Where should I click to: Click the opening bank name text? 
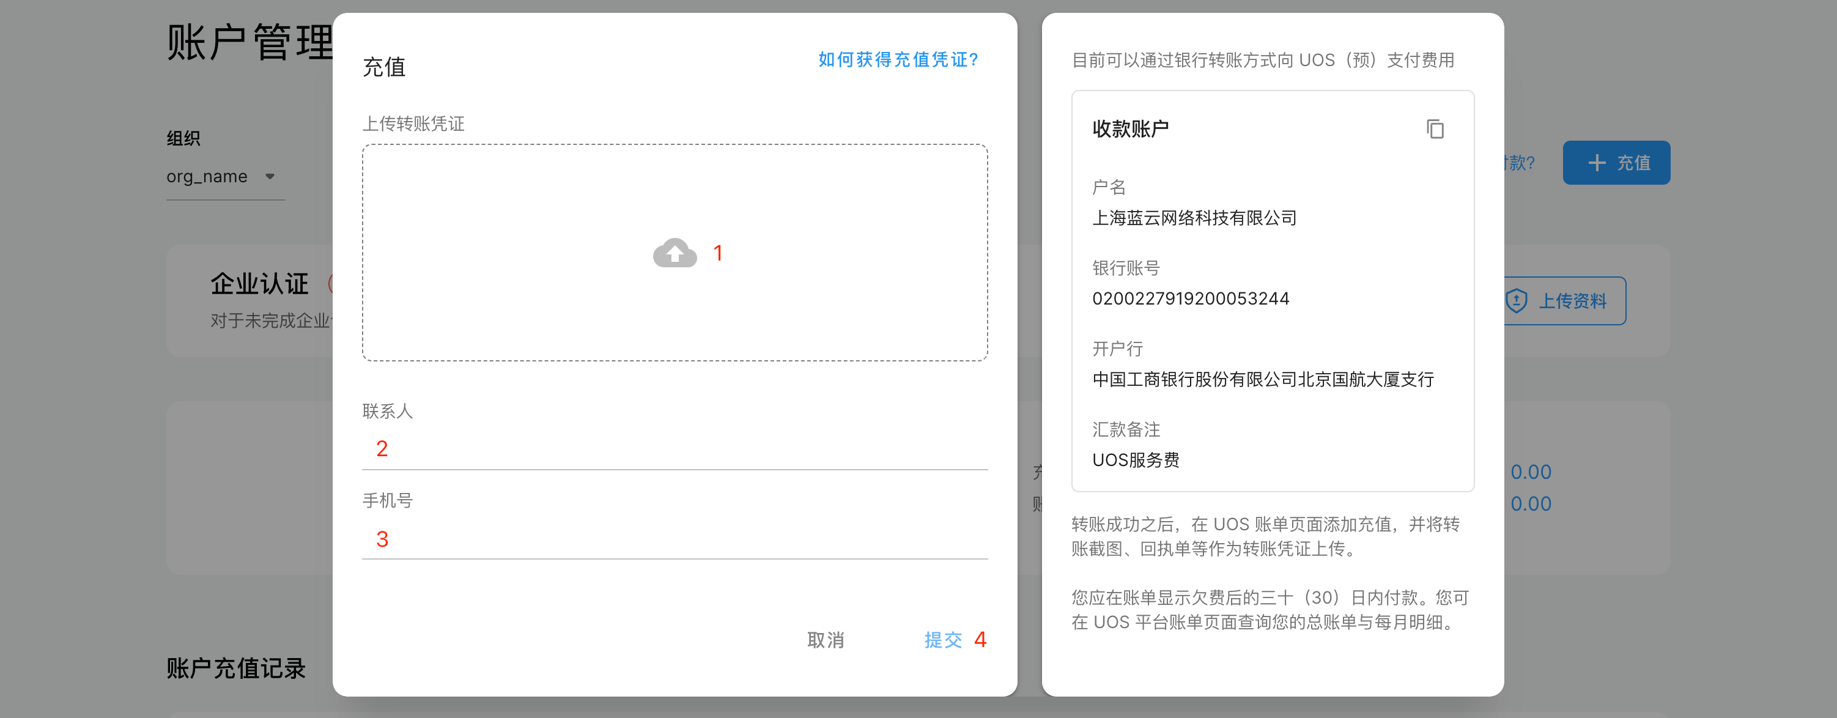1262,379
